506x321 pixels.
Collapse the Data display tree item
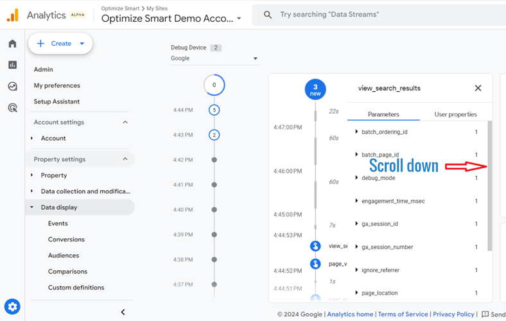click(31, 207)
